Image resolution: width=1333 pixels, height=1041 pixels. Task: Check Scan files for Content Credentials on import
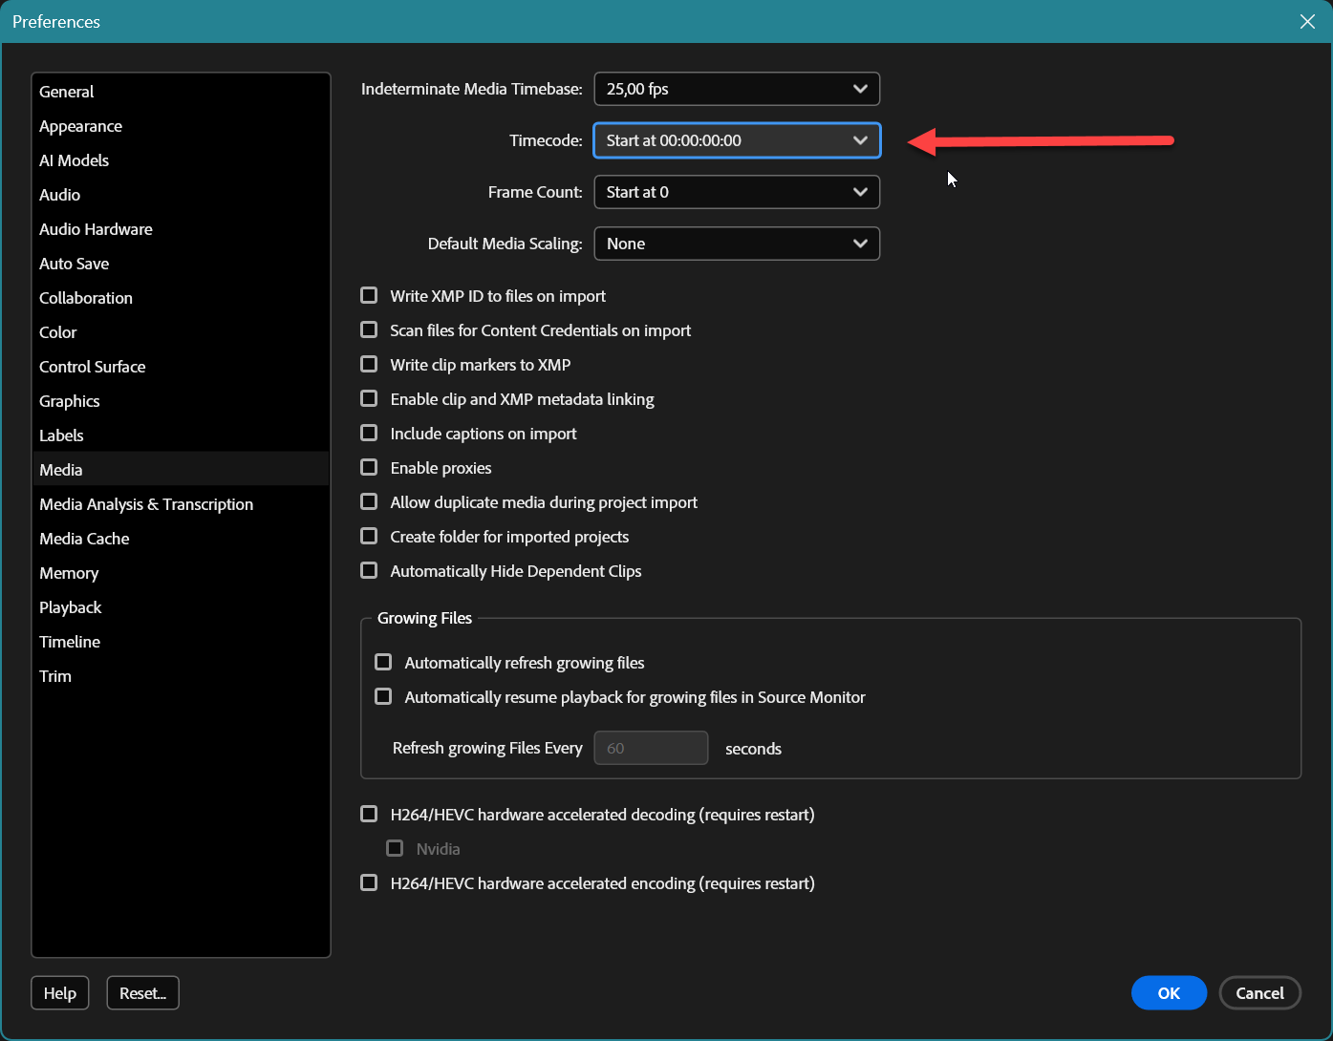[369, 329]
